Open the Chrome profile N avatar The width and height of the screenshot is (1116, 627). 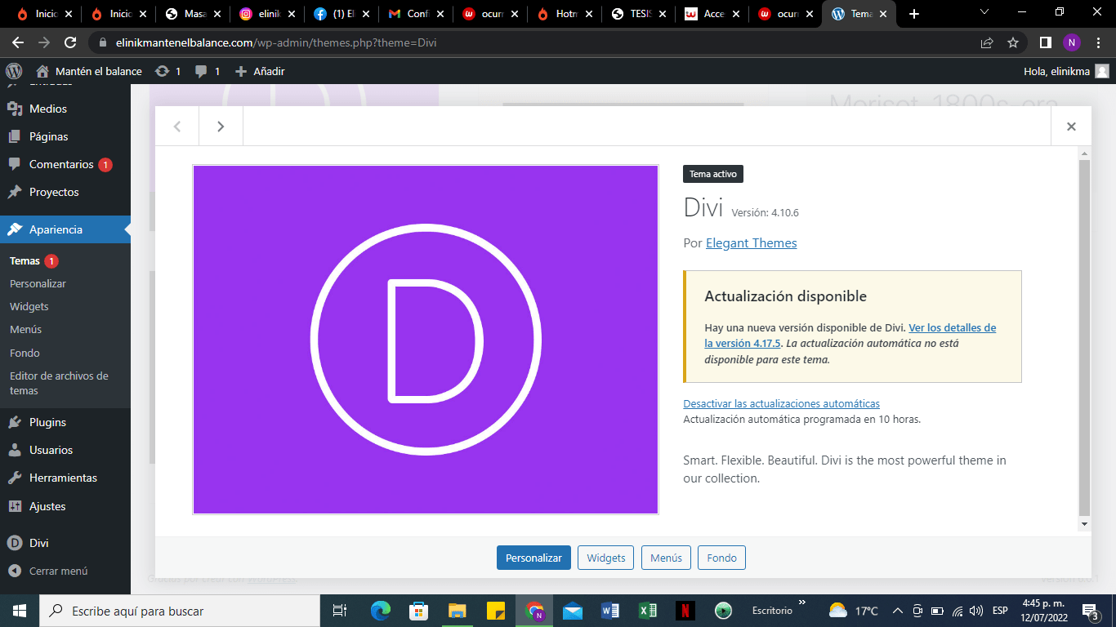(1072, 42)
